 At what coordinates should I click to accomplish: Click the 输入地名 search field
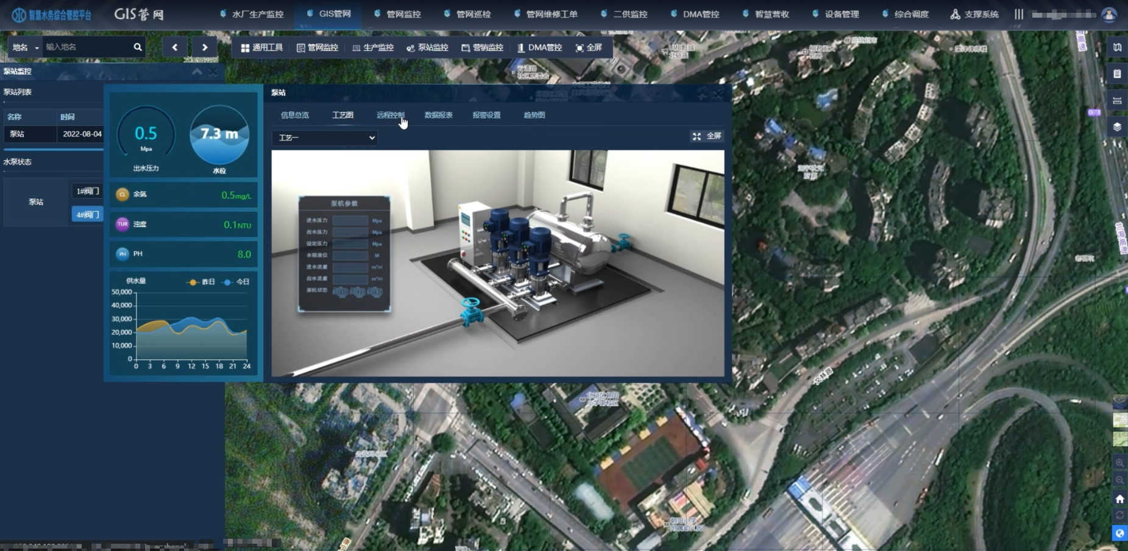click(x=87, y=47)
